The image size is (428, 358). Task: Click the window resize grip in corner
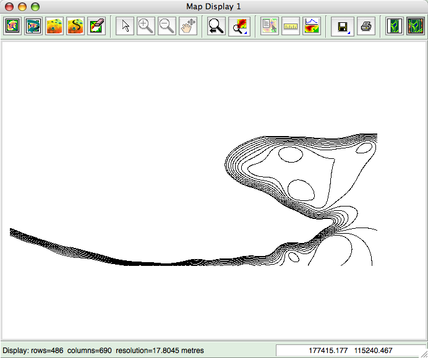coord(423,353)
